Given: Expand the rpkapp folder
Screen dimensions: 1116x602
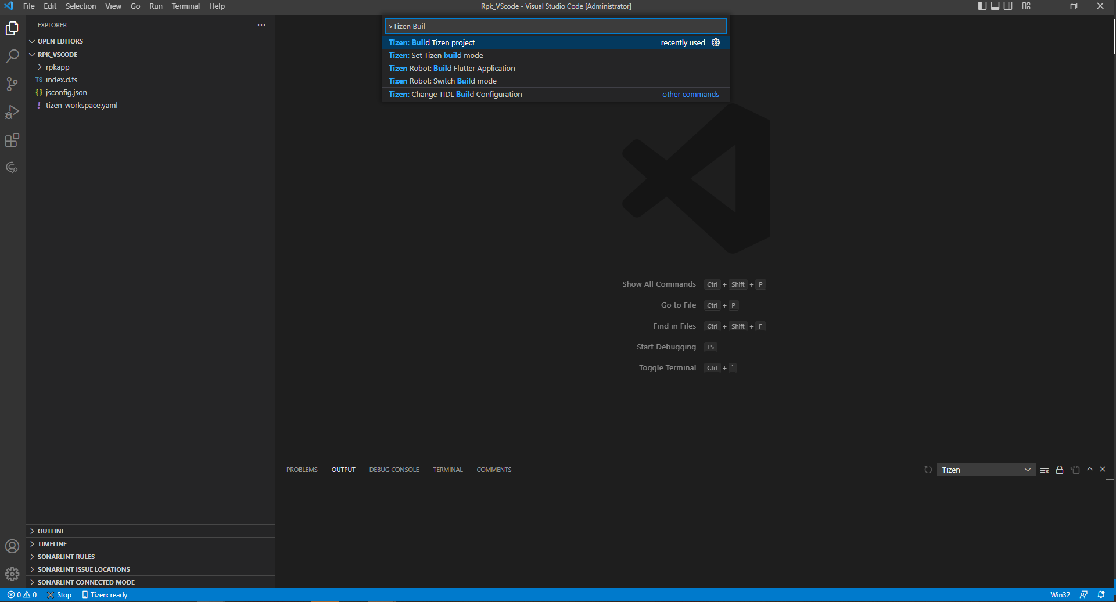Looking at the screenshot, I should [x=58, y=67].
